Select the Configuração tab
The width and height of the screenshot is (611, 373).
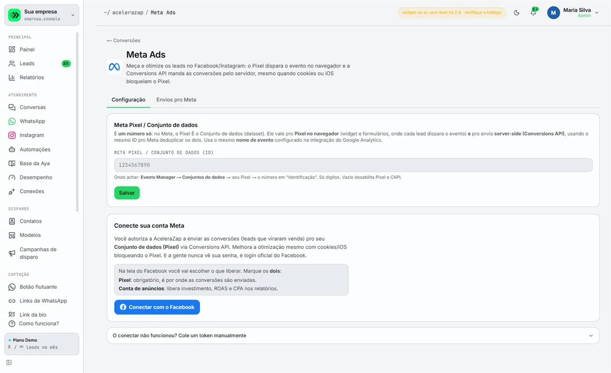128,99
